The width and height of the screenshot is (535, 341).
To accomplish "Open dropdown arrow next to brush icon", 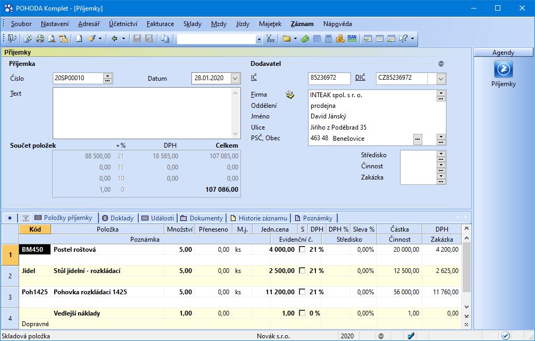I will [x=101, y=39].
